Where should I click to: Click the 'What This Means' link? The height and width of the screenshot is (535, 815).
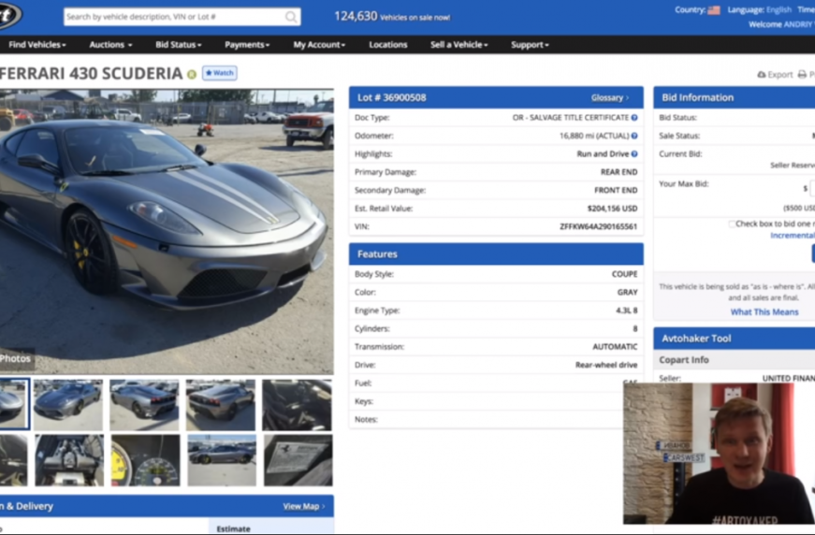point(764,311)
